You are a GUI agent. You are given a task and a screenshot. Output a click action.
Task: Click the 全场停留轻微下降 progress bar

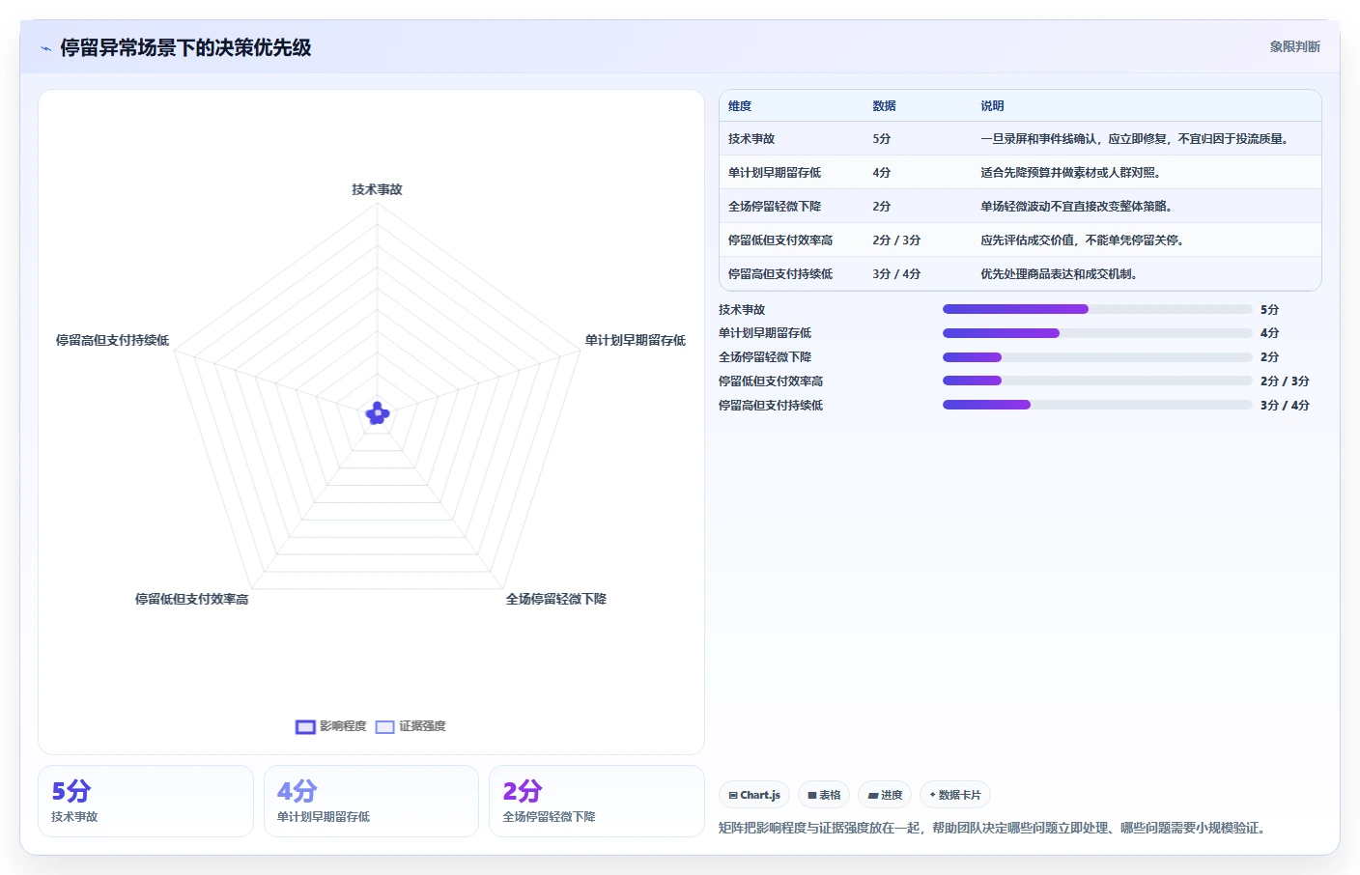pos(1097,357)
